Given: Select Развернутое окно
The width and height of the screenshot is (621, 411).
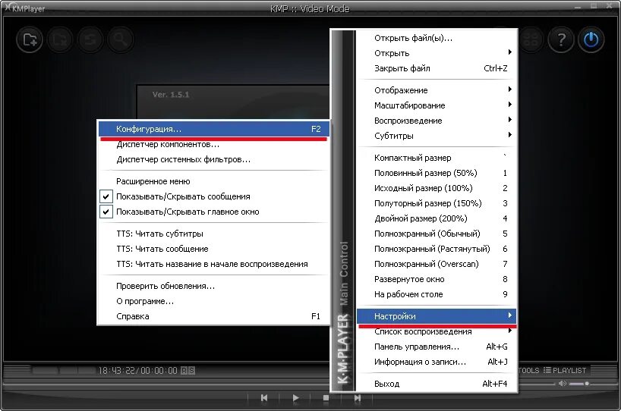Looking at the screenshot, I should point(437,279).
